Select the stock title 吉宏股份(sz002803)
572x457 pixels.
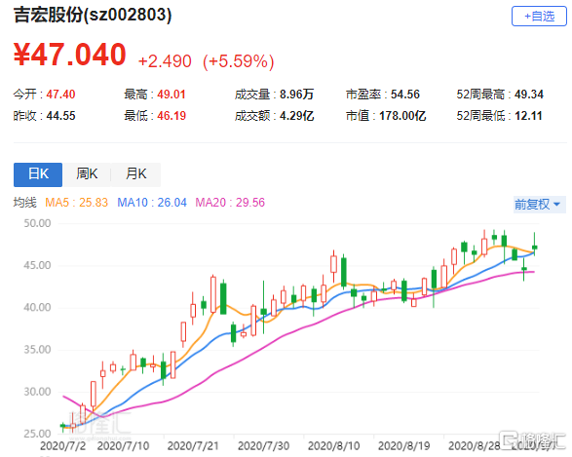[x=93, y=16]
